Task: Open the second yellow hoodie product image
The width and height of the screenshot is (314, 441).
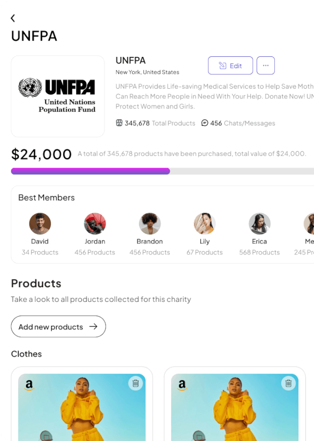Action: pyautogui.click(x=235, y=412)
